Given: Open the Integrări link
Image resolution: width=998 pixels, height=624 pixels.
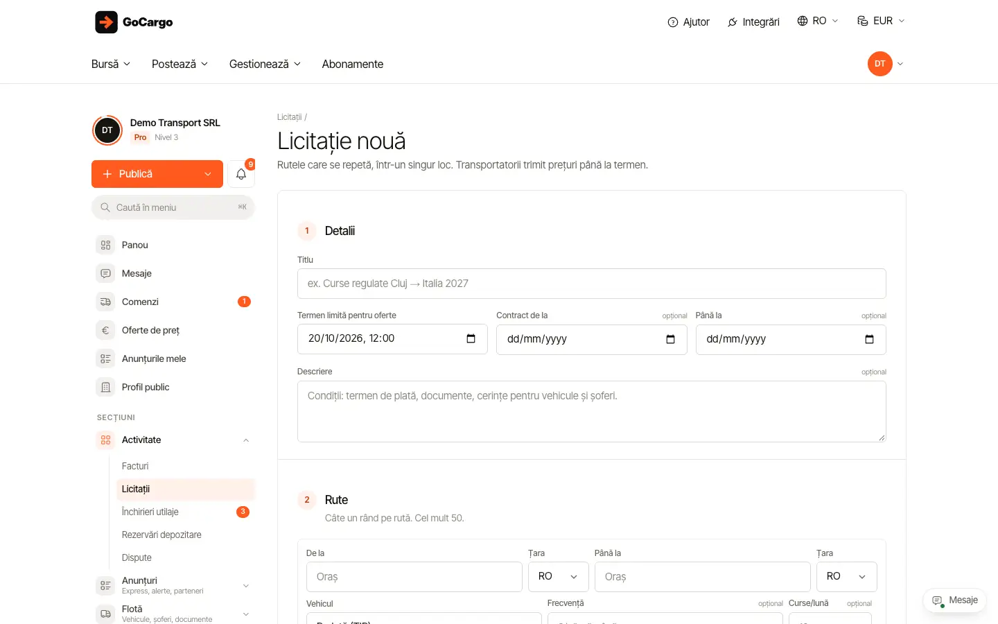Looking at the screenshot, I should (x=753, y=22).
